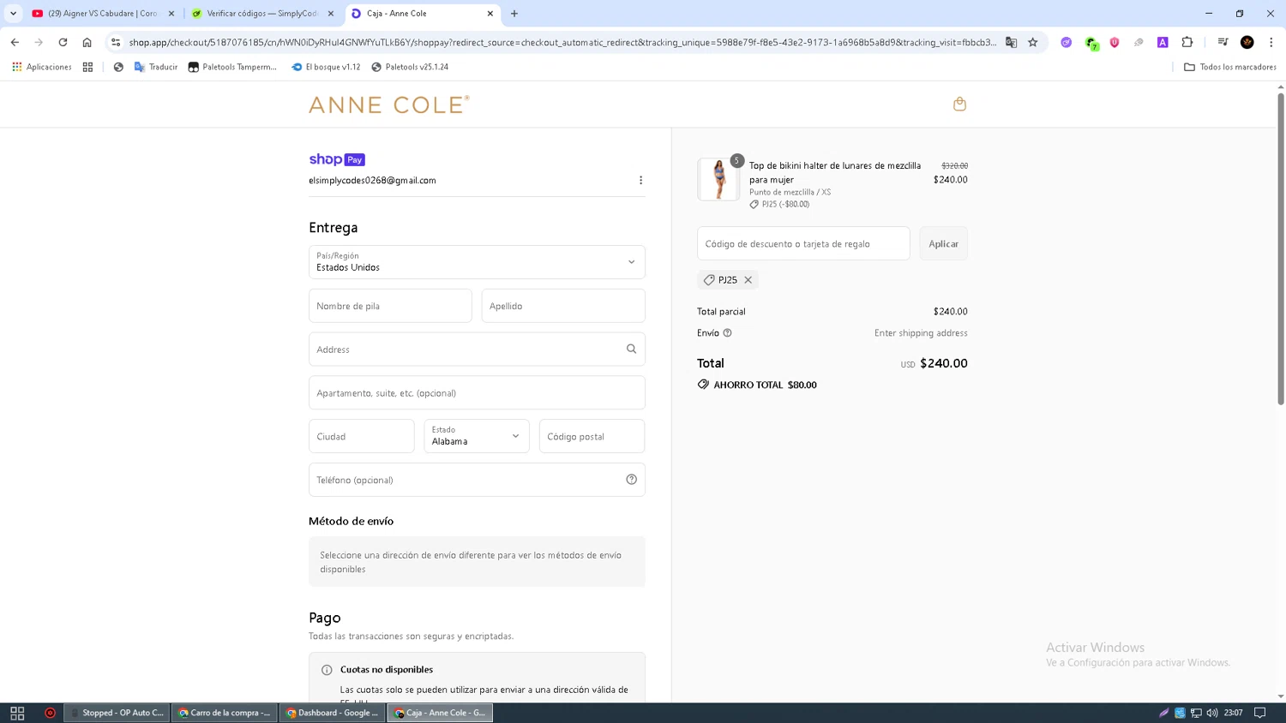Focus the Teléfono (opcional) field

pos(477,480)
